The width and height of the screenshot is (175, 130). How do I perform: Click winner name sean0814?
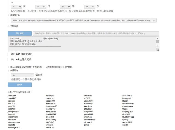click(12, 96)
